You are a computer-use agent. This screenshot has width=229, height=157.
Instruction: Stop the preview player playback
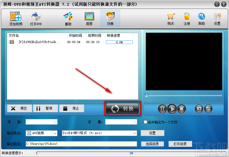(182, 109)
